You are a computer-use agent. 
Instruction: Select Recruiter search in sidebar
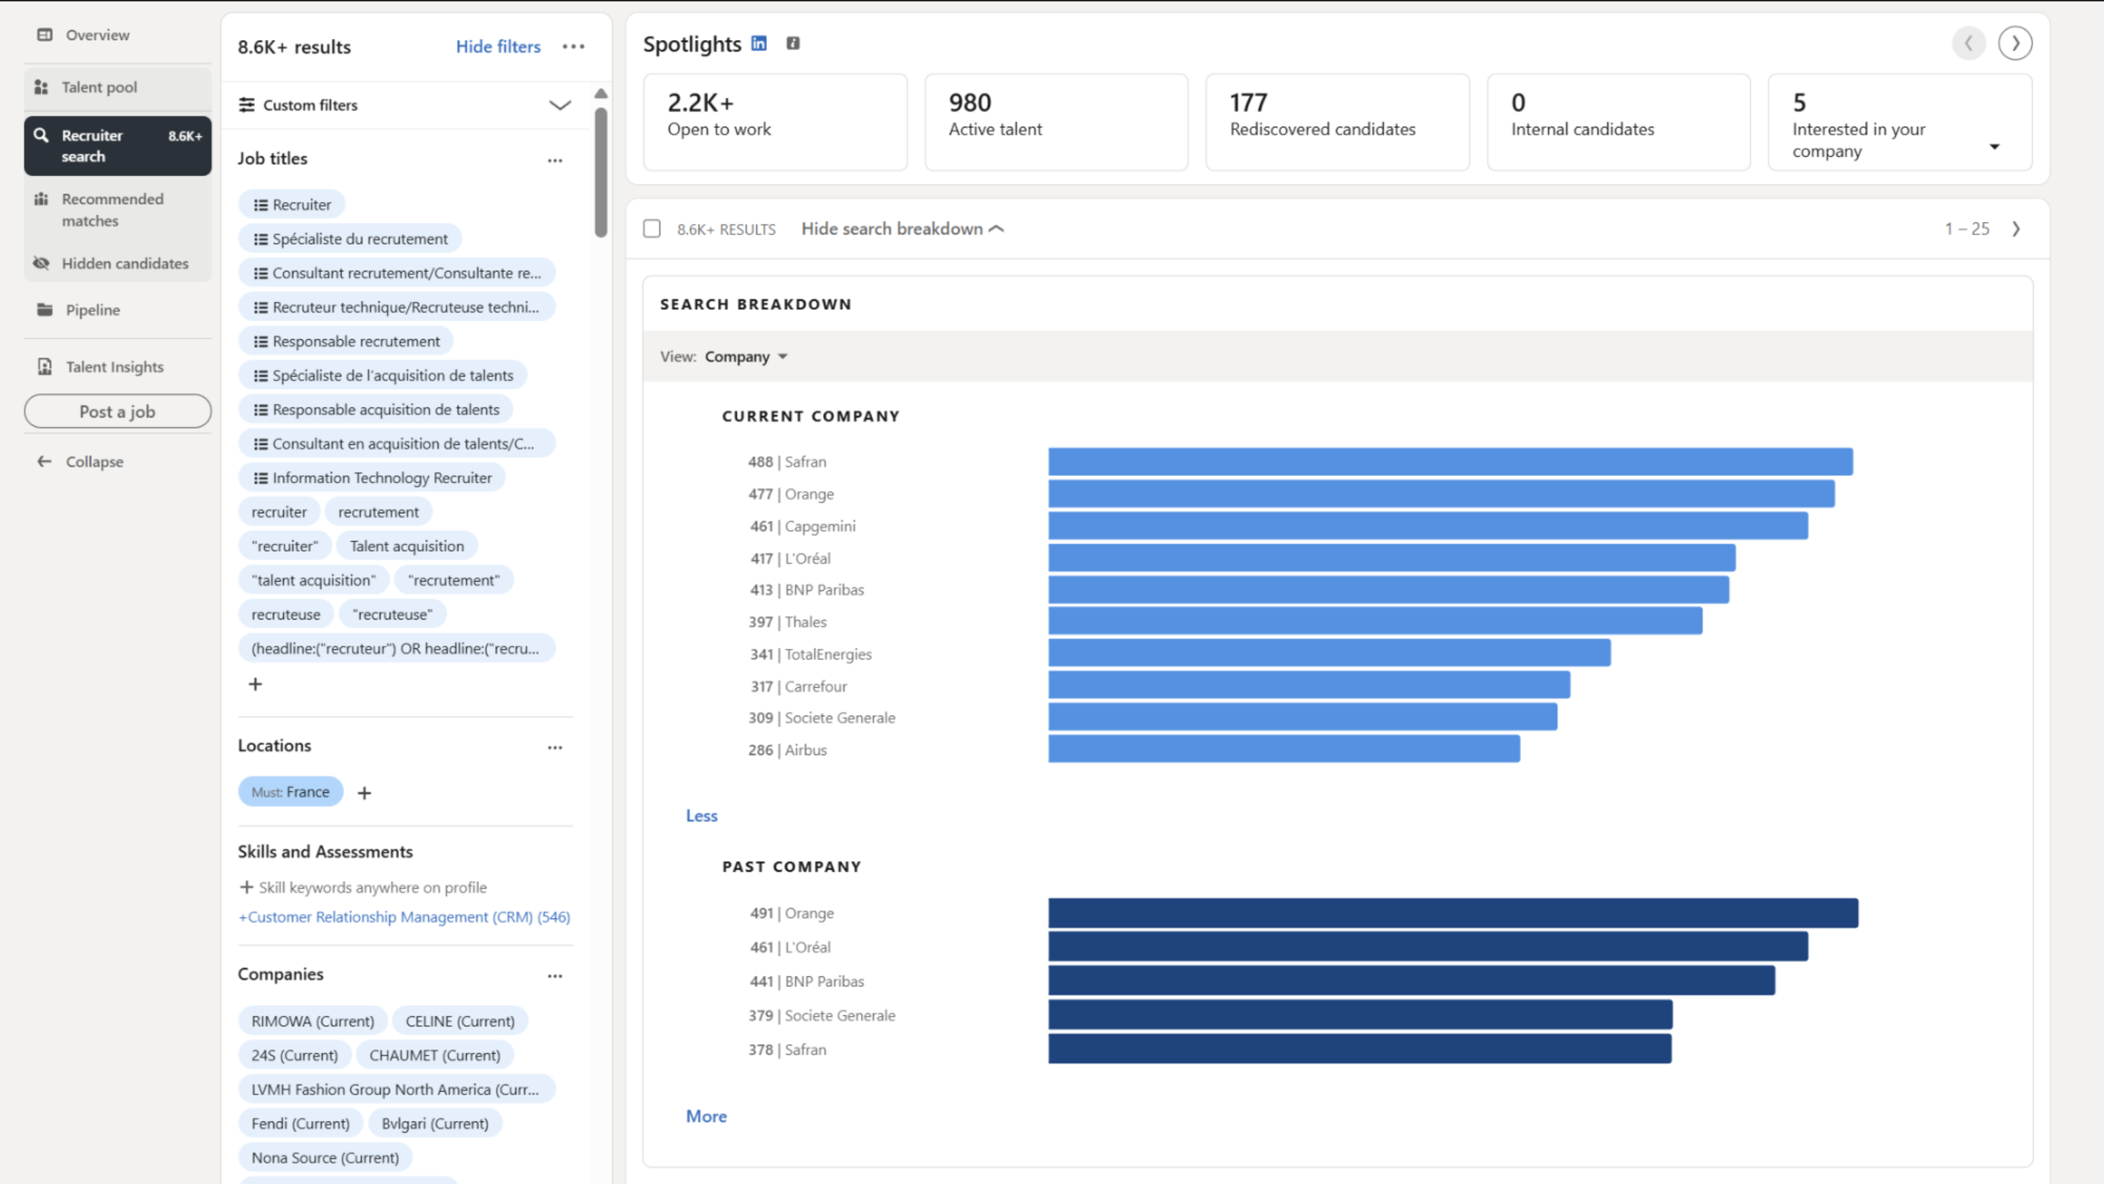click(117, 147)
